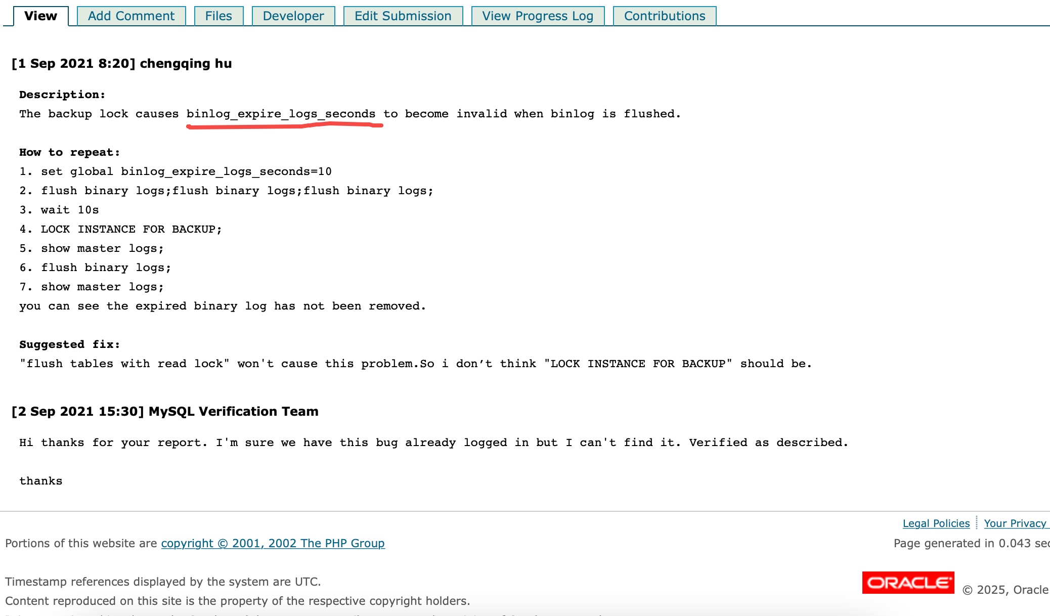Open the Files tab
The image size is (1050, 616).
click(x=218, y=16)
